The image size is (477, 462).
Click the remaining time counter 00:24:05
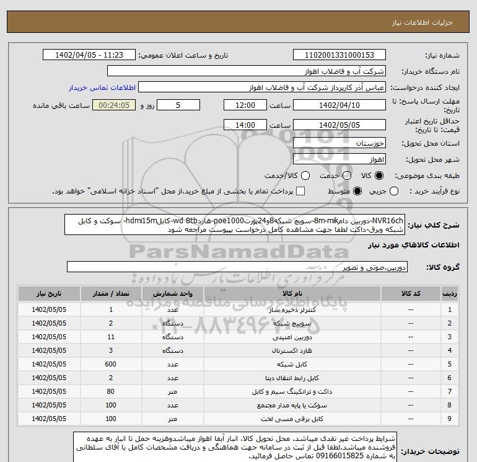click(114, 105)
